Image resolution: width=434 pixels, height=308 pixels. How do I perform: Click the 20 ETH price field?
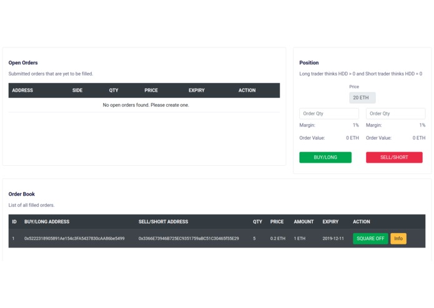pyautogui.click(x=362, y=98)
